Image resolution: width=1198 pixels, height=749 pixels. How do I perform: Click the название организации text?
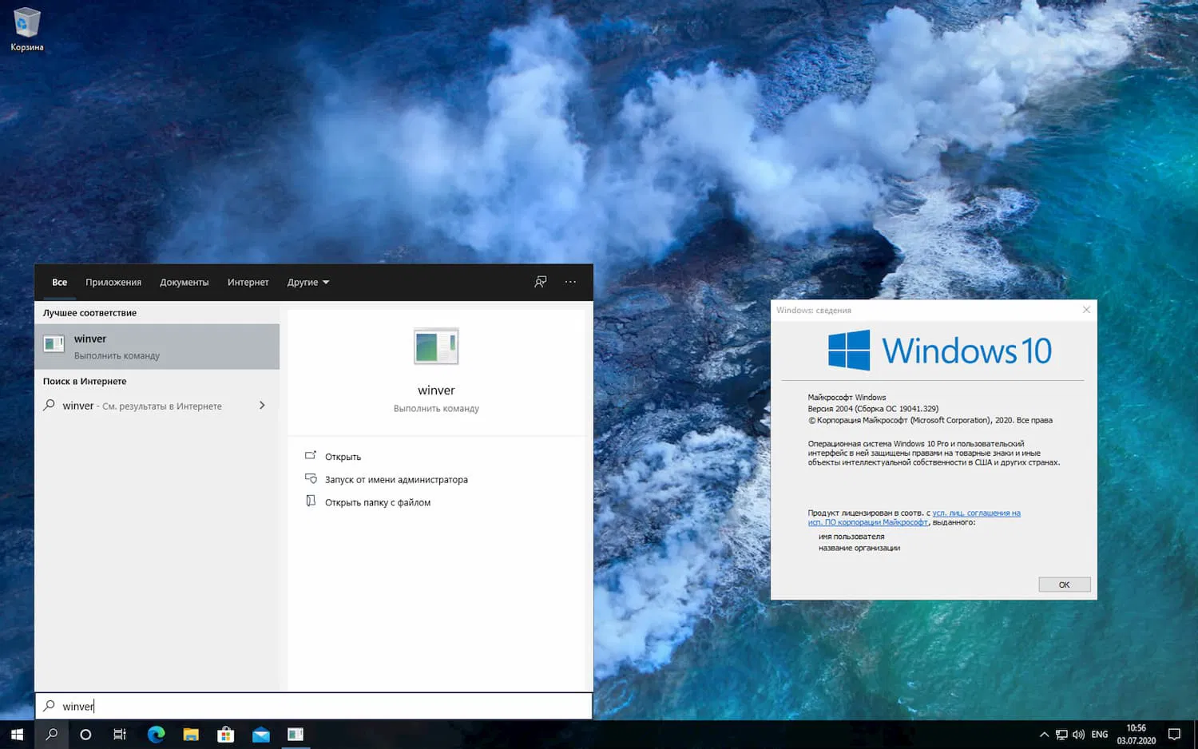pyautogui.click(x=859, y=548)
